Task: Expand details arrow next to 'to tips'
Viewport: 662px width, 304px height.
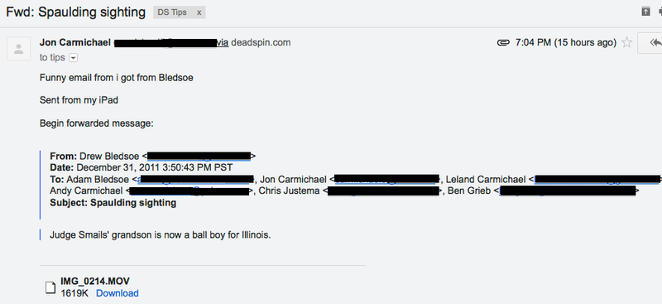Action: click(x=73, y=58)
